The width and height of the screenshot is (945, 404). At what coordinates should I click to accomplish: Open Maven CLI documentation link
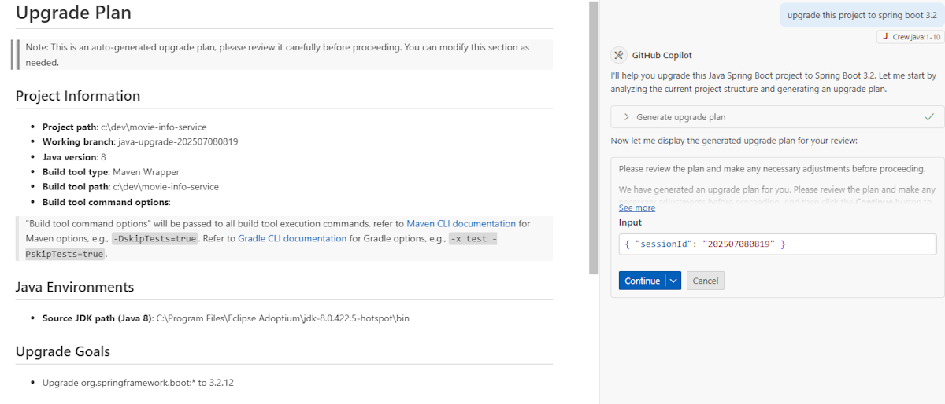[x=461, y=224]
